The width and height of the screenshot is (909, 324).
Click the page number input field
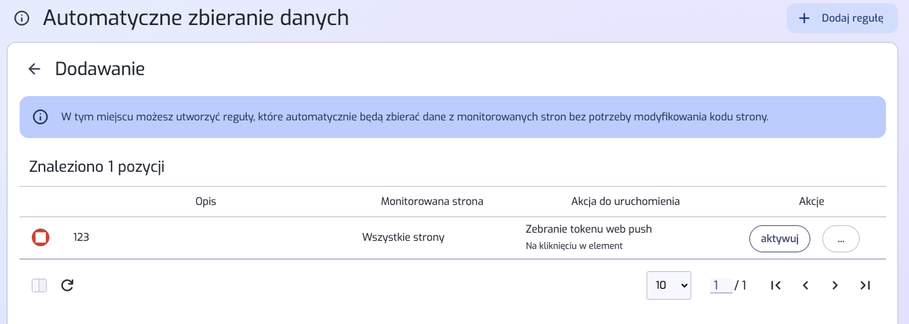point(720,285)
